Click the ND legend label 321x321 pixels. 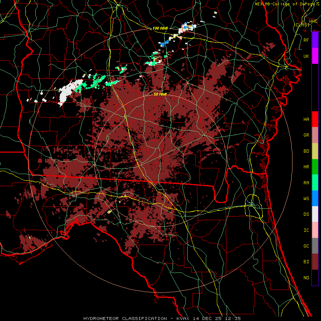click(x=306, y=278)
